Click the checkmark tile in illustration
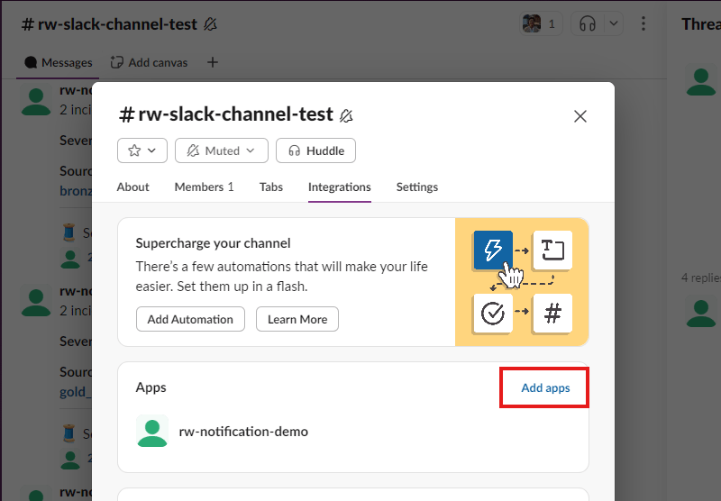This screenshot has height=501, width=721. [493, 314]
